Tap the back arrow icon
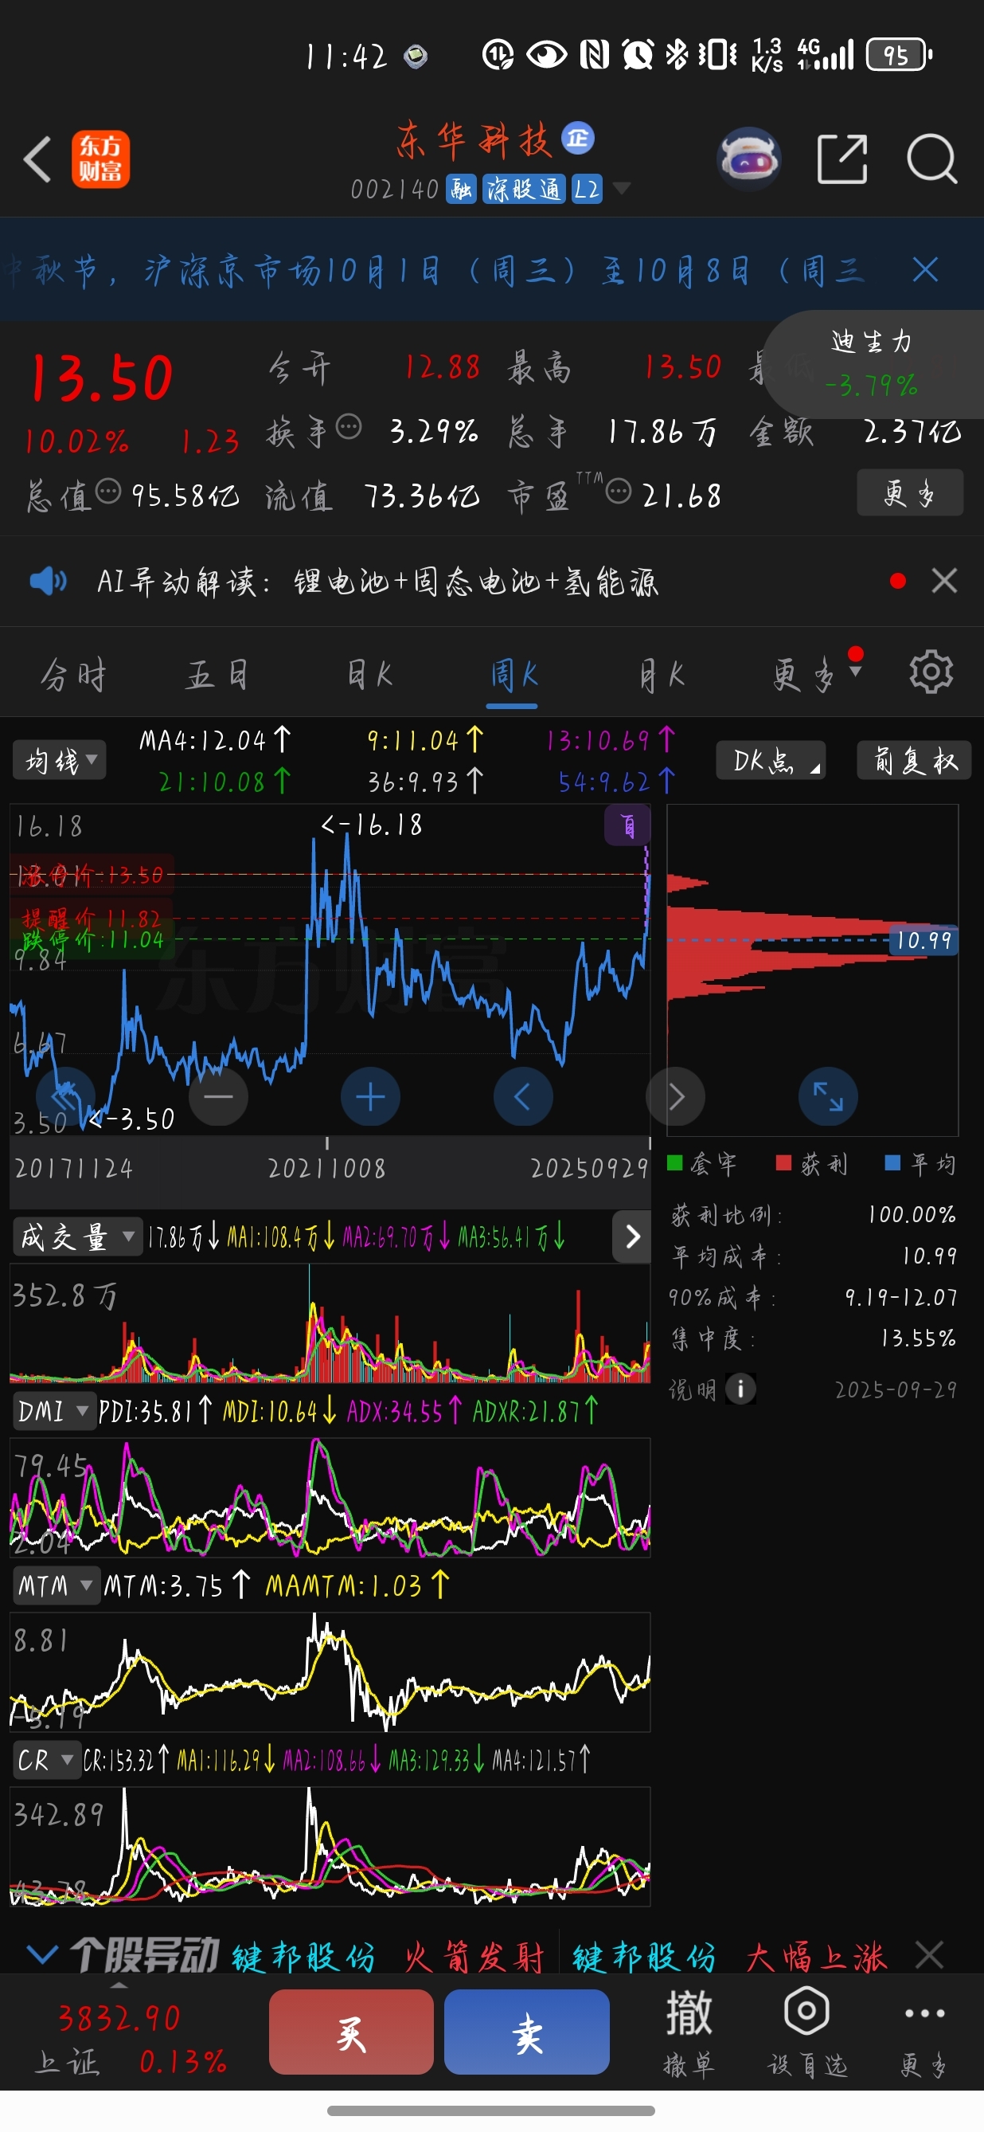Viewport: 984px width, 2132px height. pos(38,159)
